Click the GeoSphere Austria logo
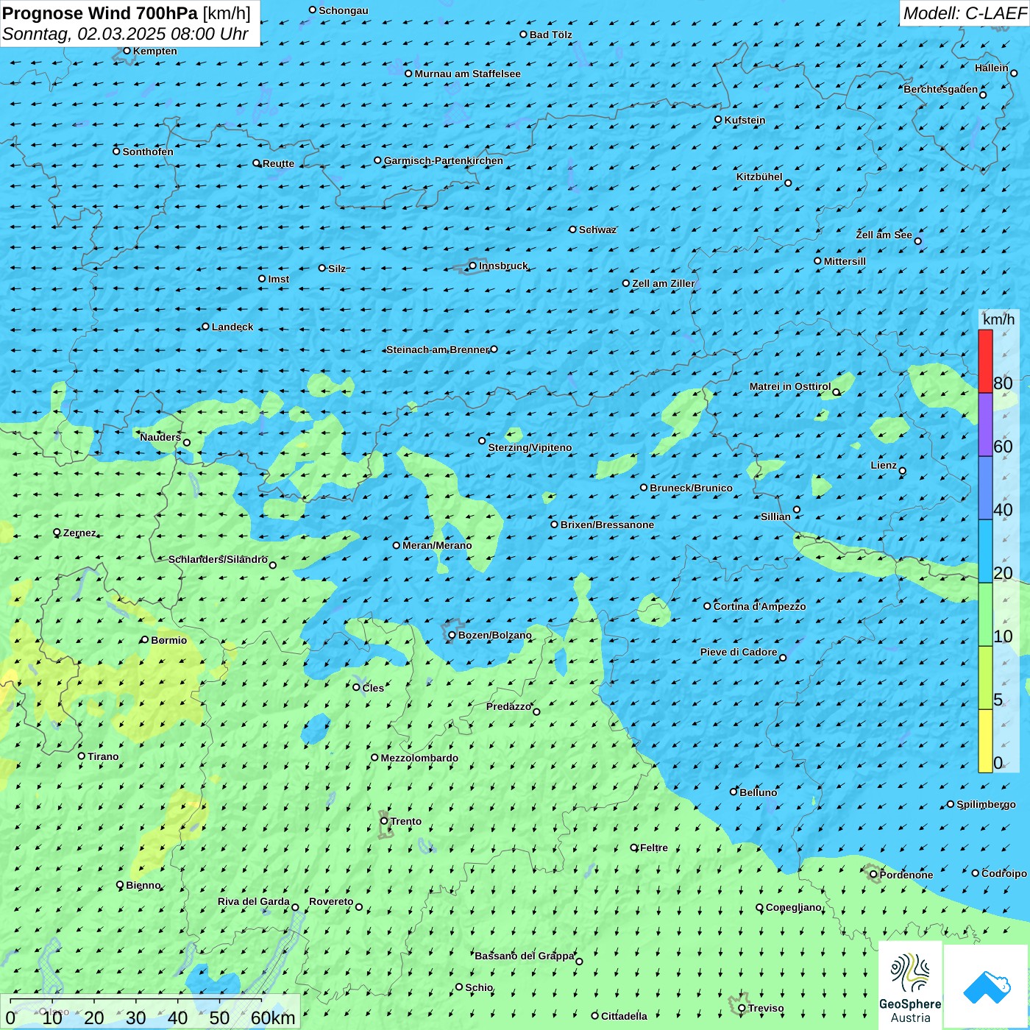This screenshot has width=1030, height=1030. coord(910,987)
